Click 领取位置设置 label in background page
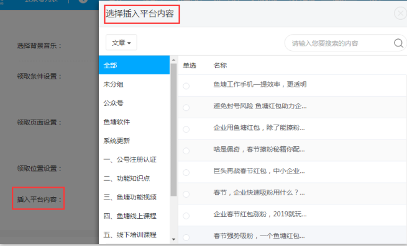Screen dimensions: 407x246 [x=39, y=169]
